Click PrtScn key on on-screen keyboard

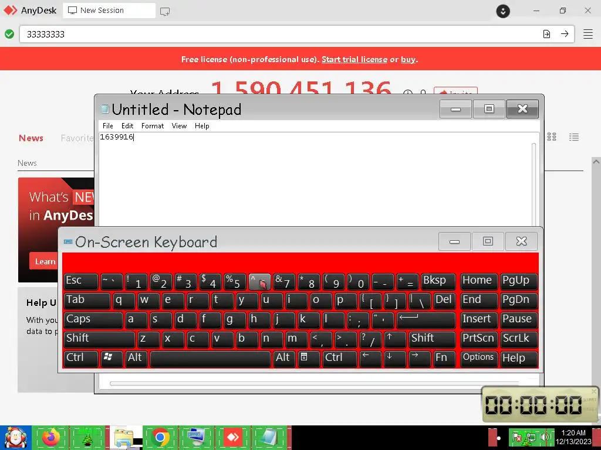[x=479, y=339]
